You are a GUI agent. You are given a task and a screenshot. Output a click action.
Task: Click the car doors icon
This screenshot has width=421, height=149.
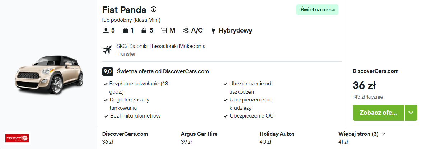click(144, 30)
